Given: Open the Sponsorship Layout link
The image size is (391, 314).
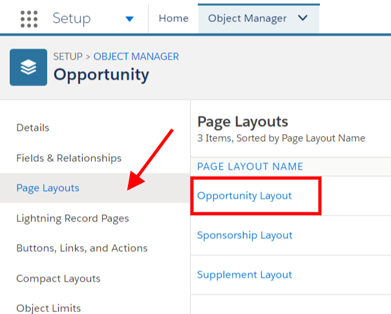Looking at the screenshot, I should 244,235.
